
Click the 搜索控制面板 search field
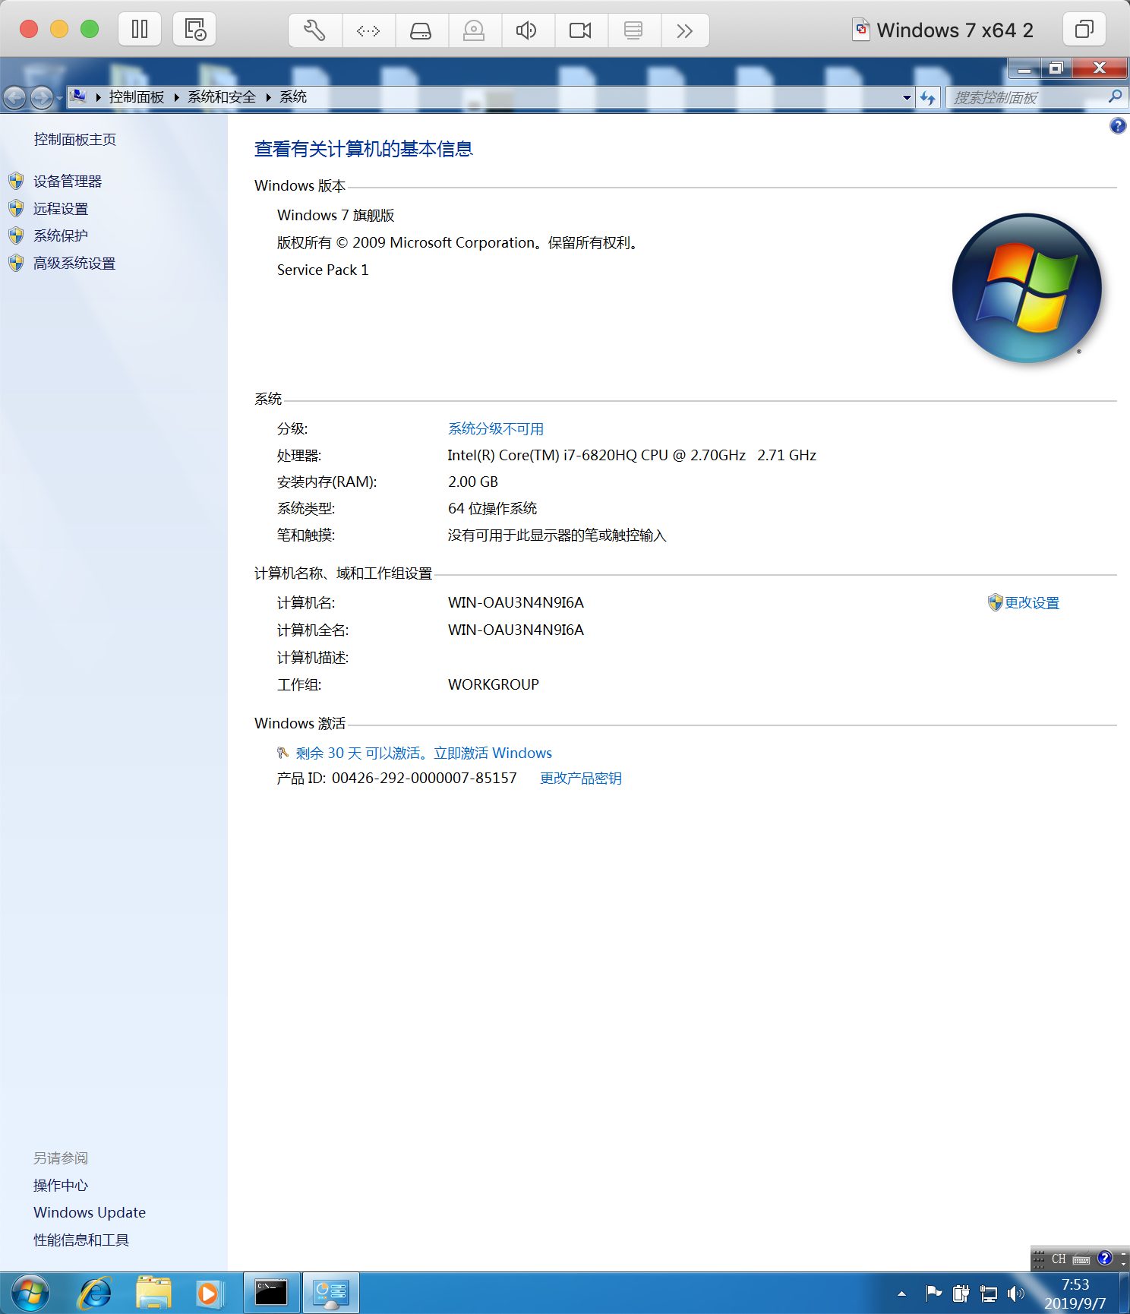(x=1027, y=97)
